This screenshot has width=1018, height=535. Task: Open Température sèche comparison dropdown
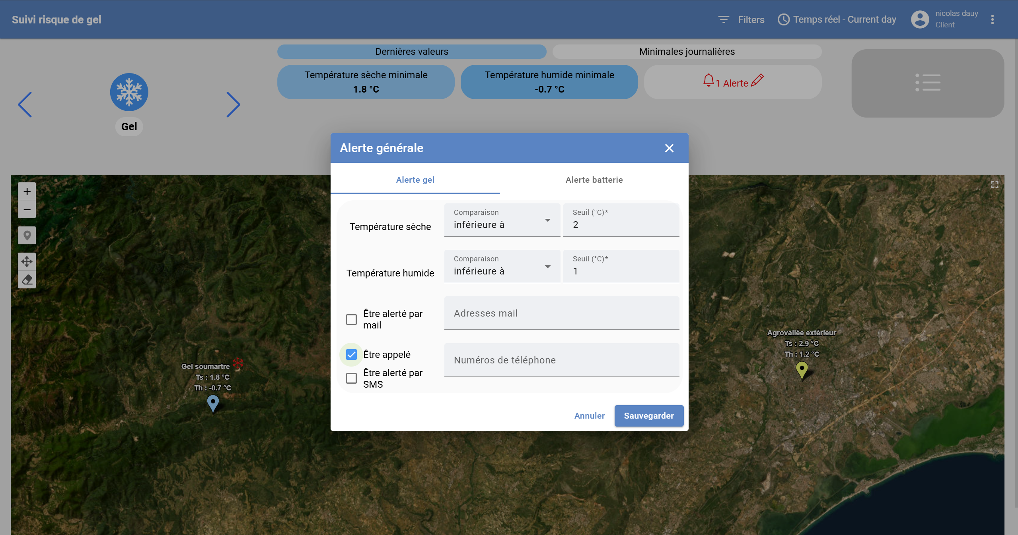coord(502,220)
